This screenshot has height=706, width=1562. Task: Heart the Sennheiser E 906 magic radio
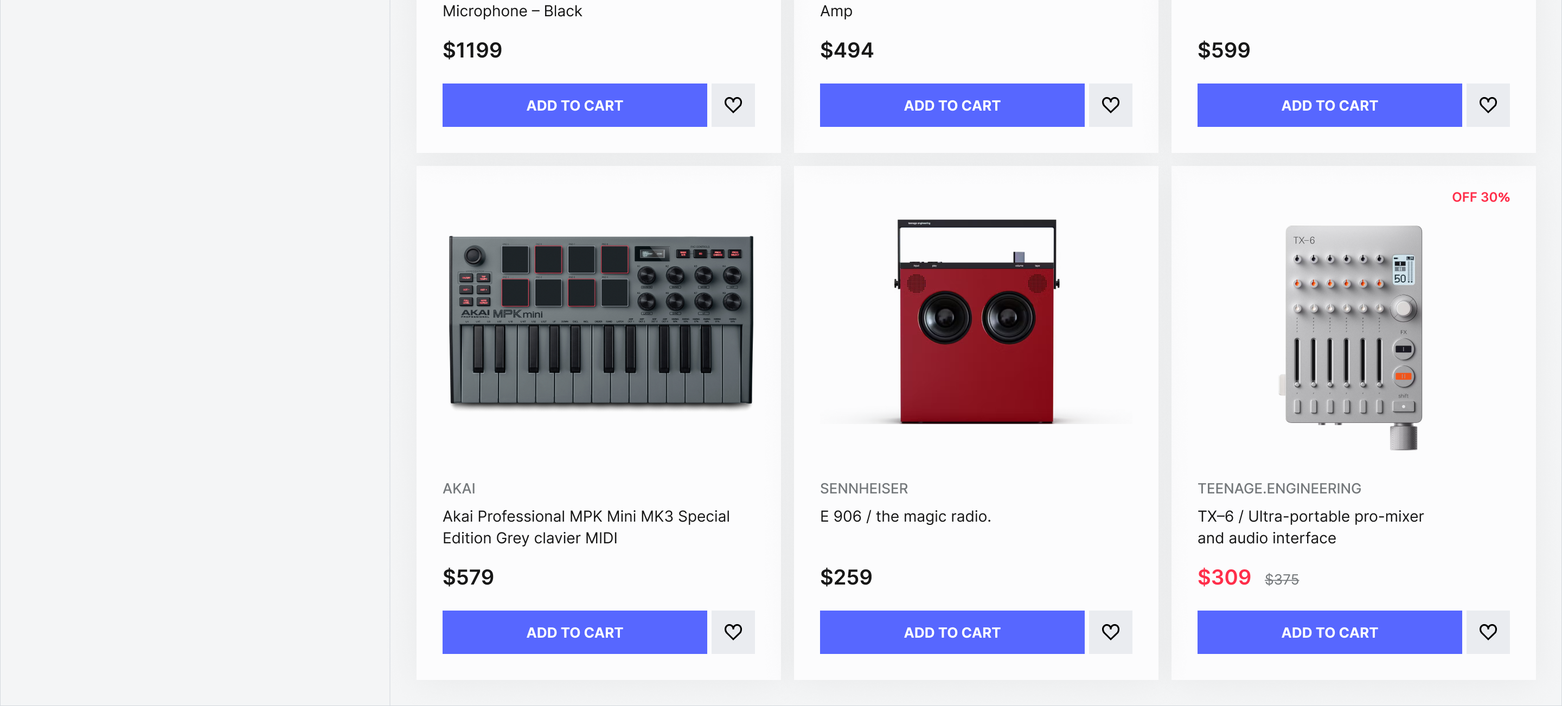tap(1110, 632)
